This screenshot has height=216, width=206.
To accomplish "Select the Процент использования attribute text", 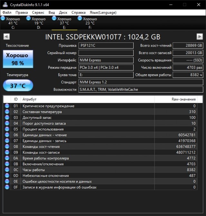I will pyautogui.click(x=43, y=129).
